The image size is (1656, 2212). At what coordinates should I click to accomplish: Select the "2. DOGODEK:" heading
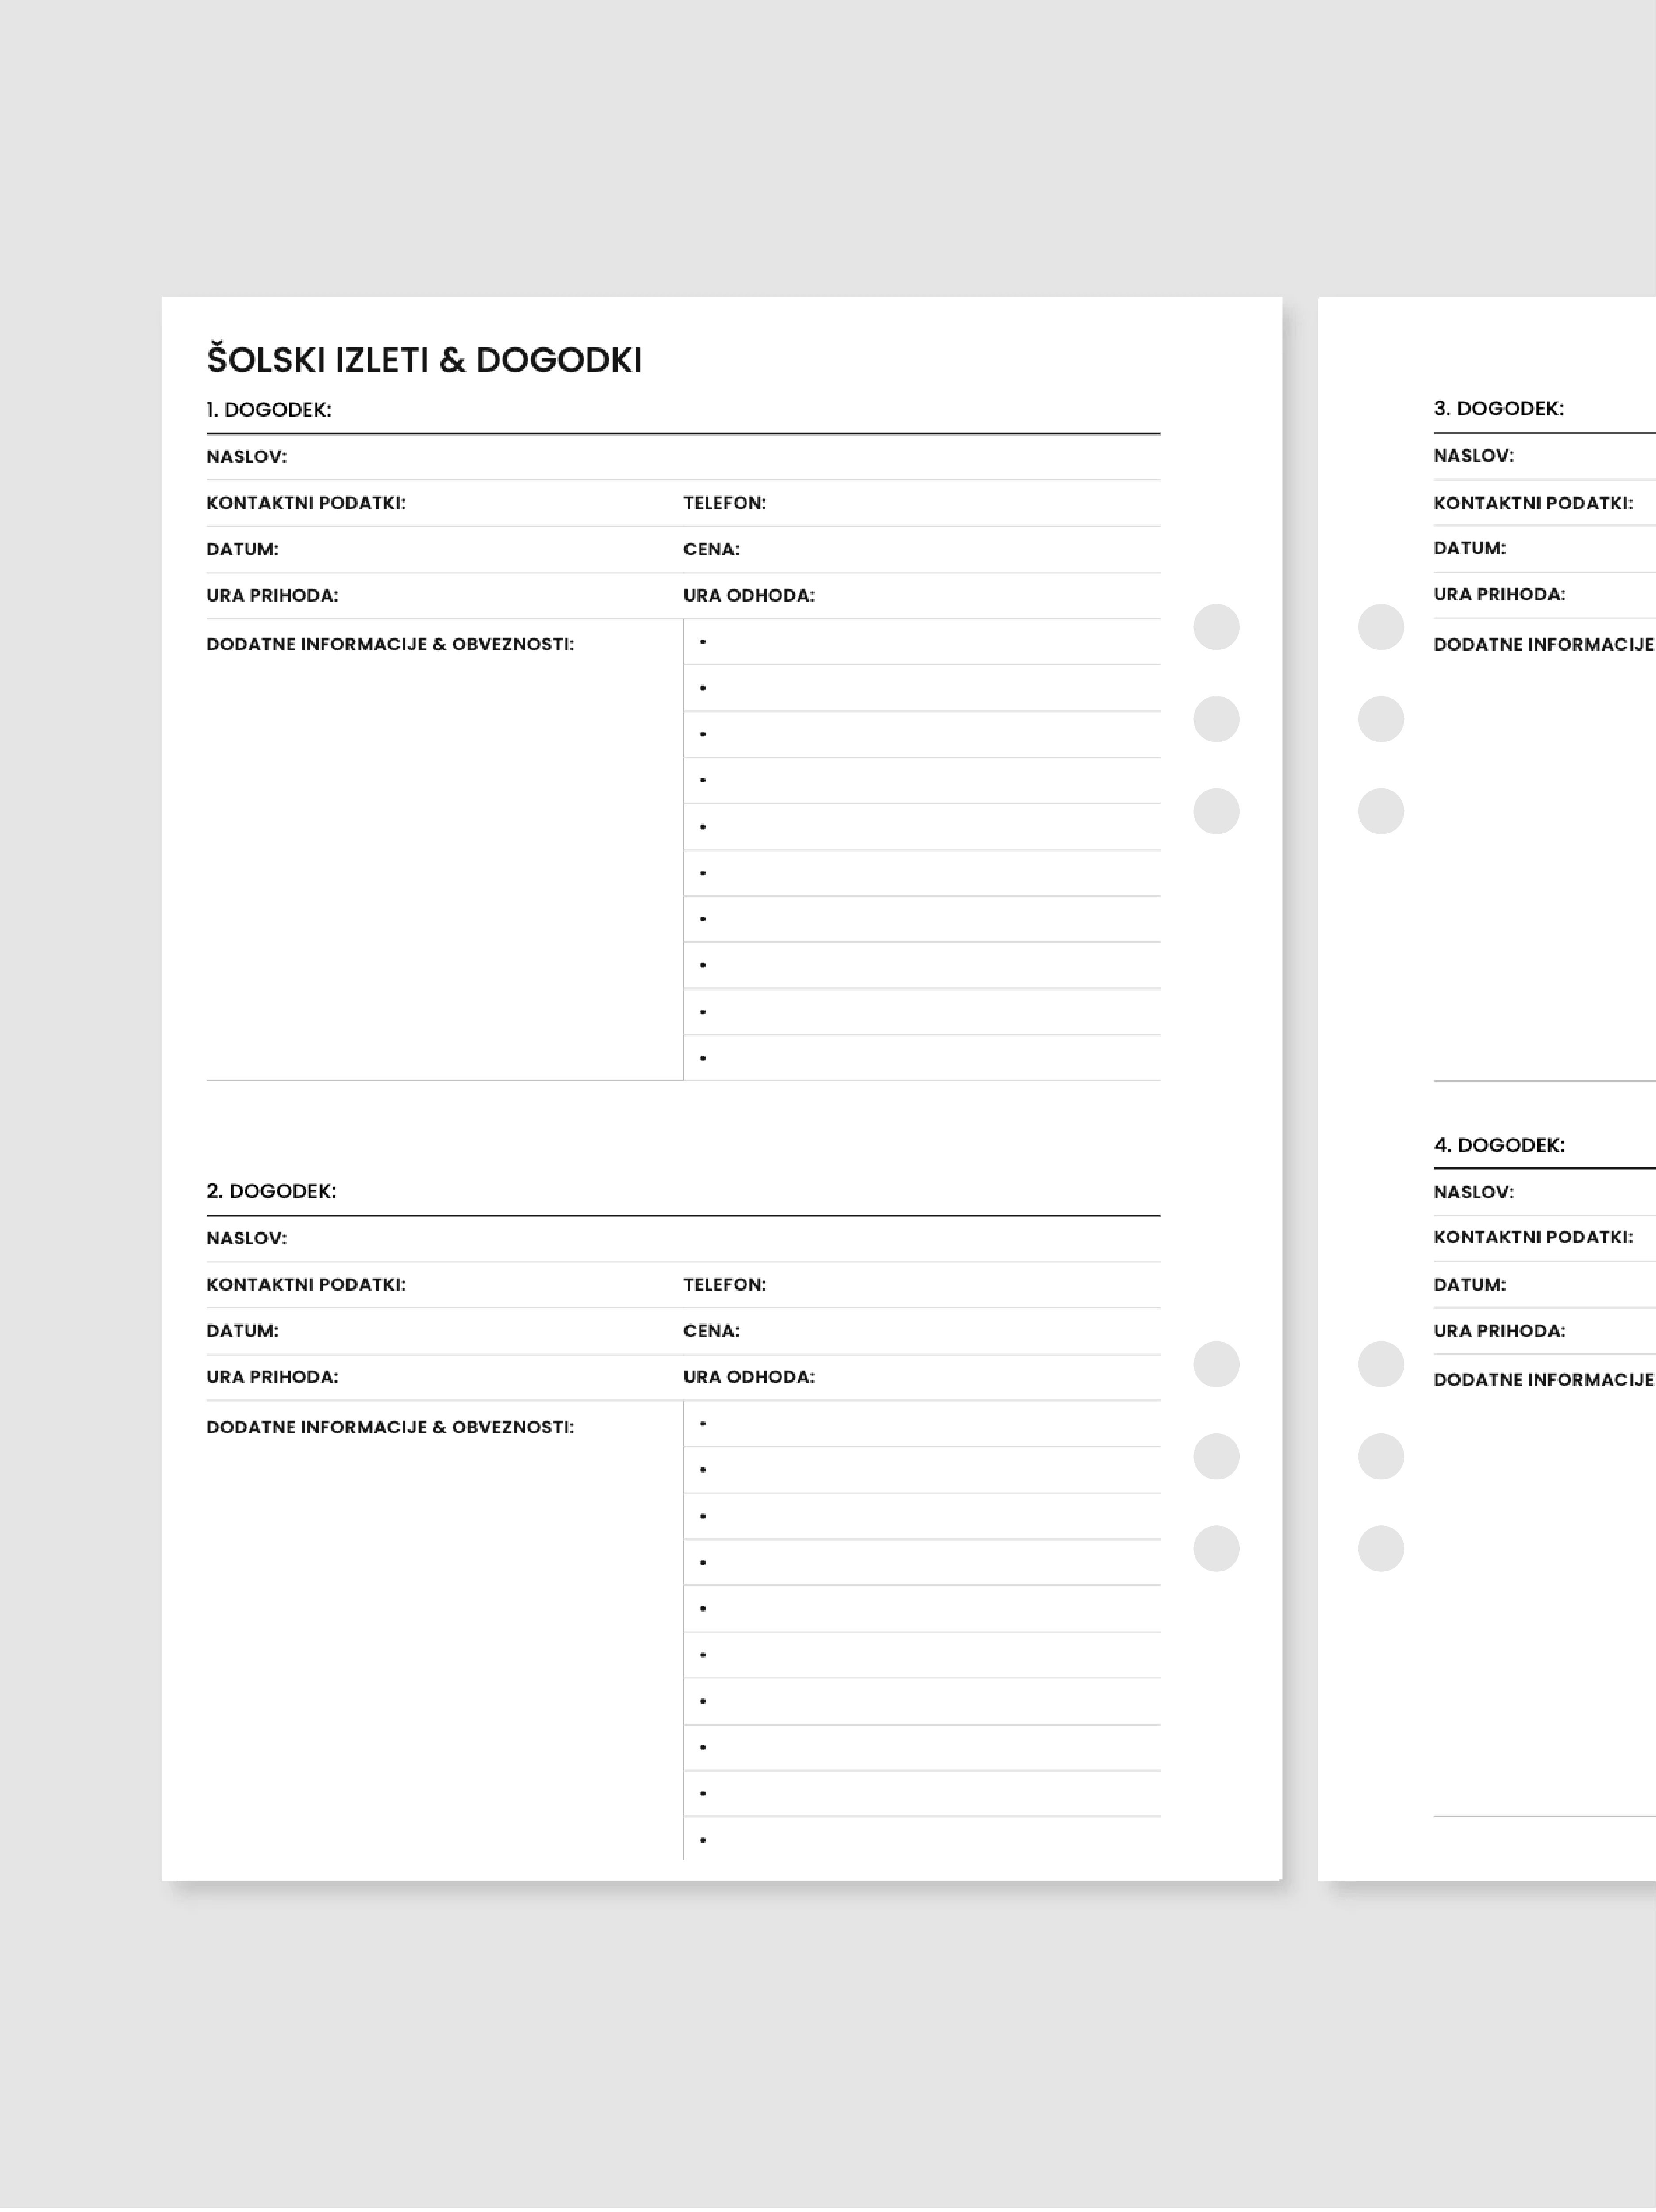coord(271,1191)
